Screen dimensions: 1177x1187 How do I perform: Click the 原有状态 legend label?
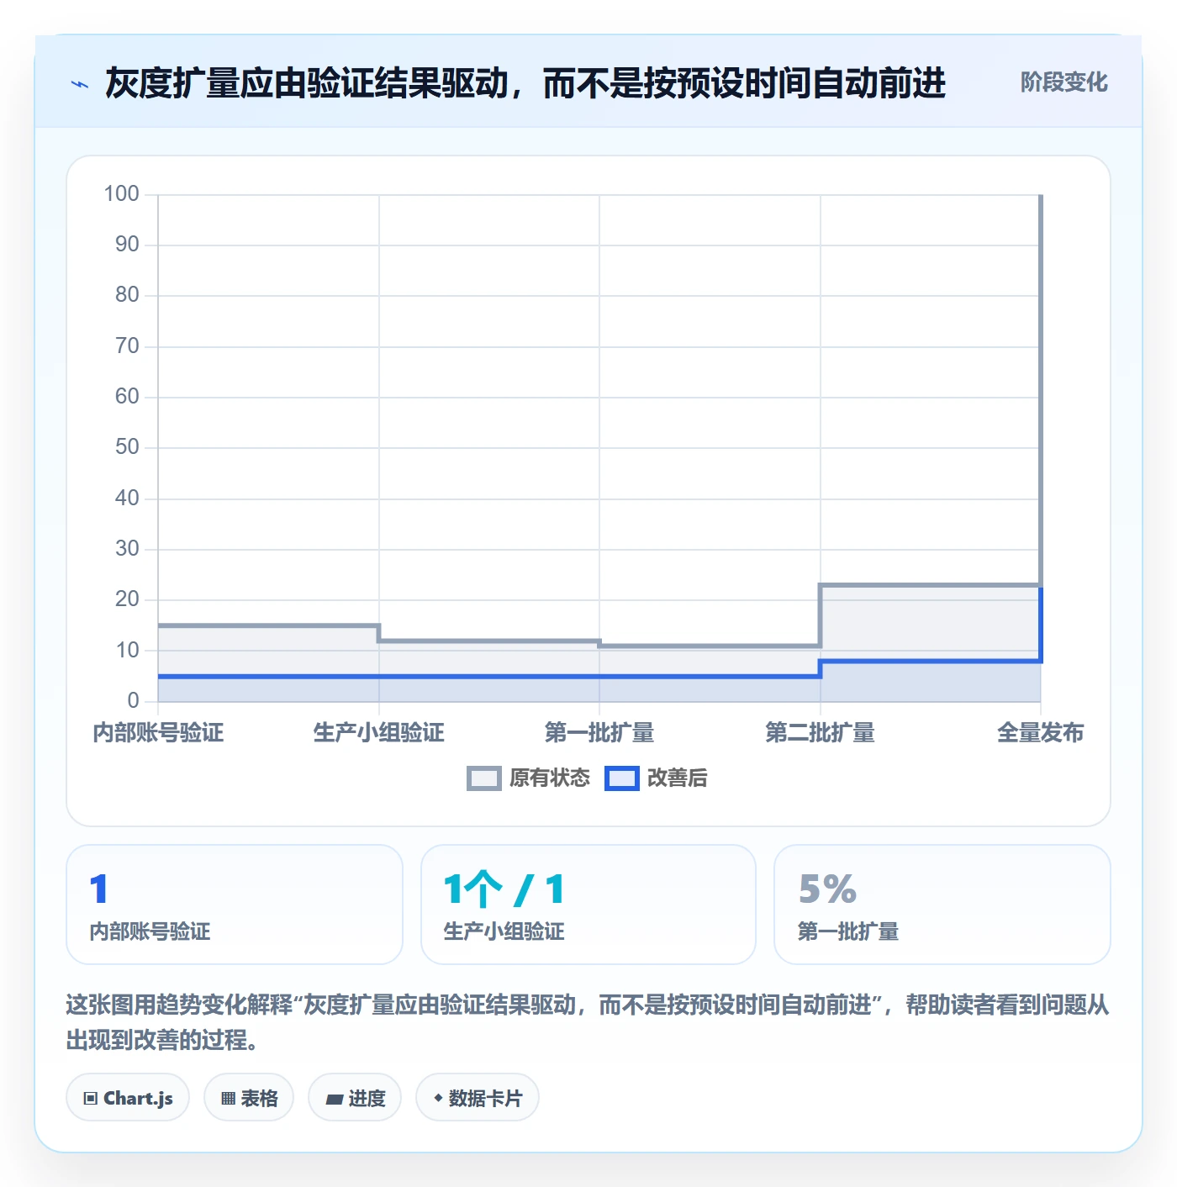click(x=550, y=778)
